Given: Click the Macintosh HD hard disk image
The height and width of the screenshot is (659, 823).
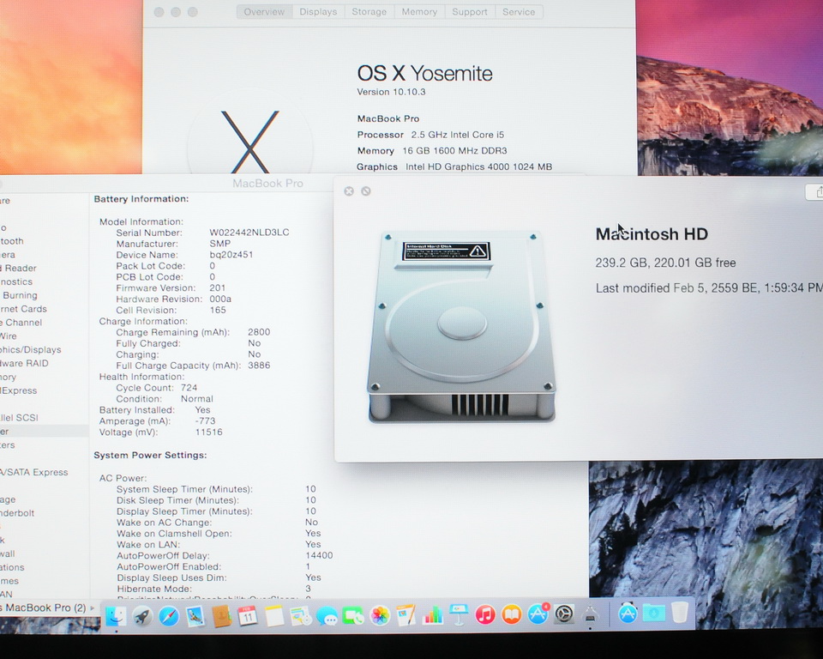Looking at the screenshot, I should (x=461, y=326).
